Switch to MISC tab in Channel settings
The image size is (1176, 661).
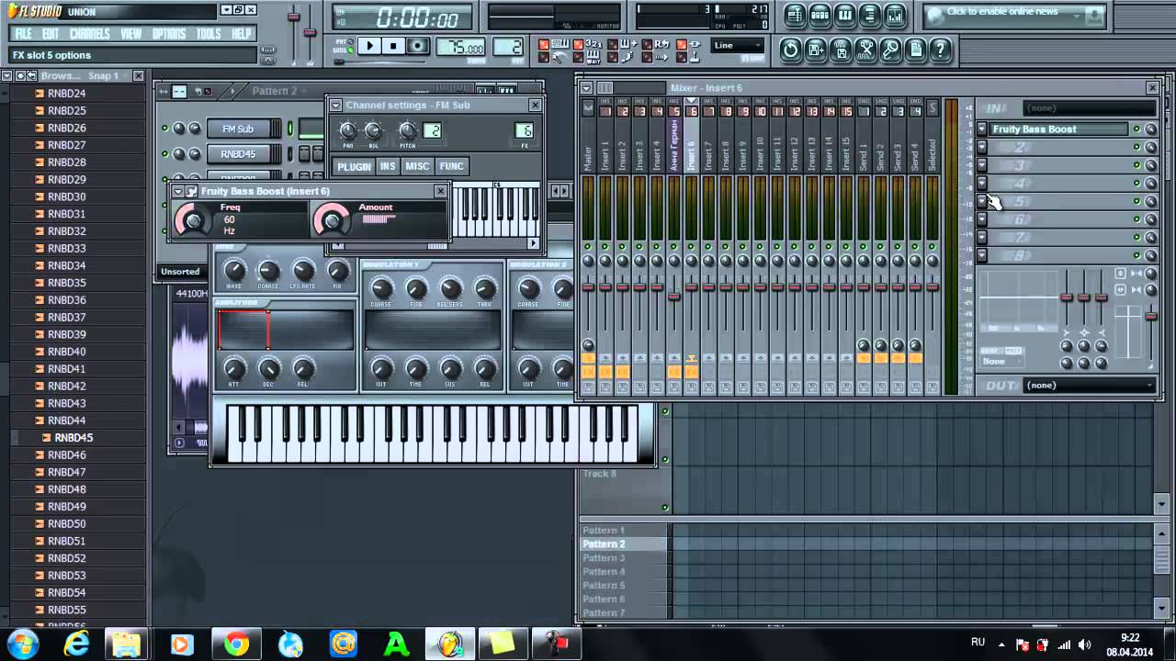[417, 166]
